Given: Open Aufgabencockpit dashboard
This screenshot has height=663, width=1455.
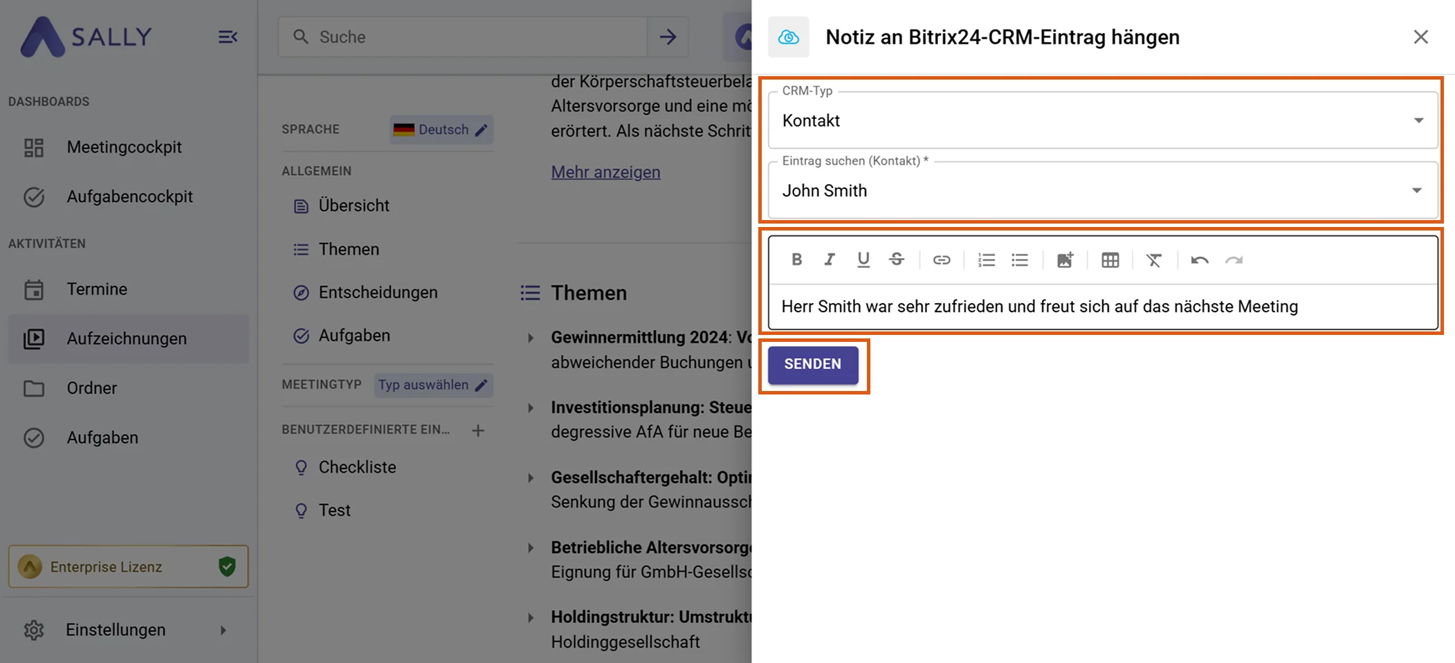Looking at the screenshot, I should tap(129, 197).
